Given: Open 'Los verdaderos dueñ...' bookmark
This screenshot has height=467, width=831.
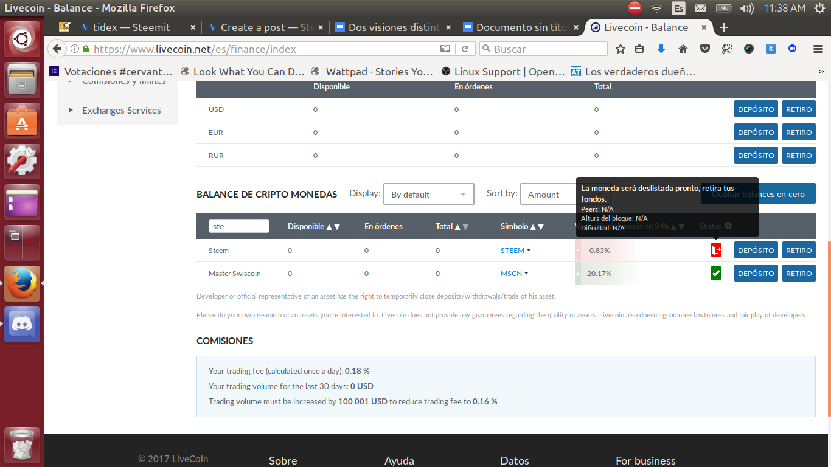Looking at the screenshot, I should (633, 72).
